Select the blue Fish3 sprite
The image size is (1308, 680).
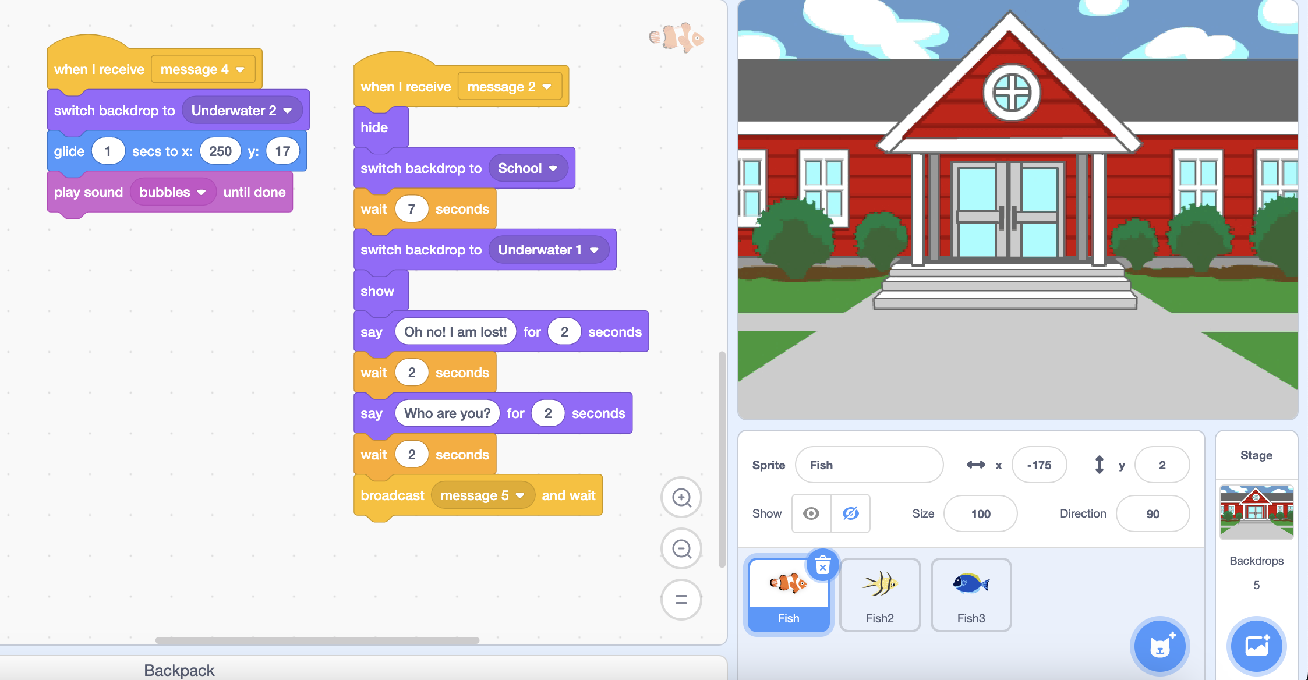971,594
